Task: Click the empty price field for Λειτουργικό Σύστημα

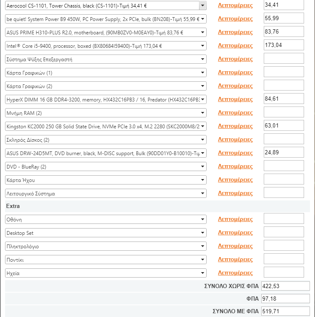Action: click(x=284, y=192)
